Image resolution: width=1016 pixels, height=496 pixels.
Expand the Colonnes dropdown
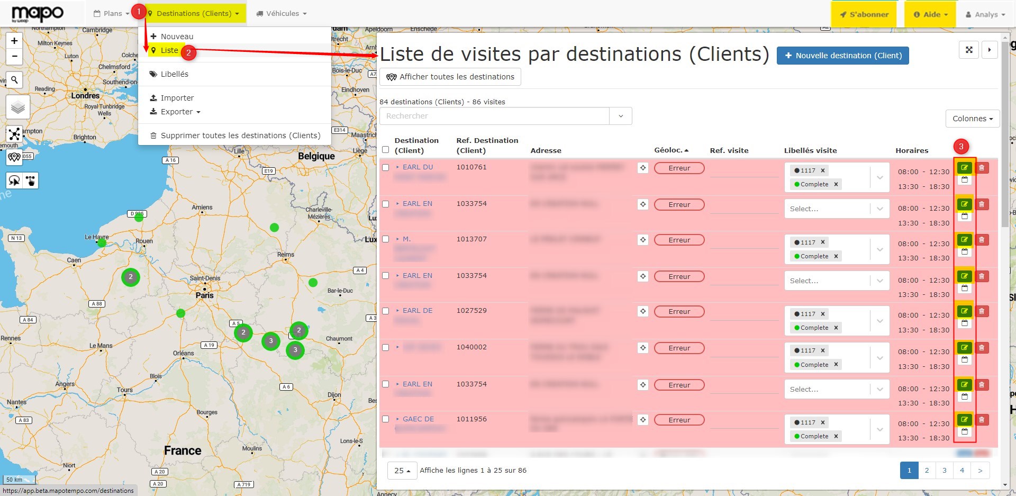point(972,119)
